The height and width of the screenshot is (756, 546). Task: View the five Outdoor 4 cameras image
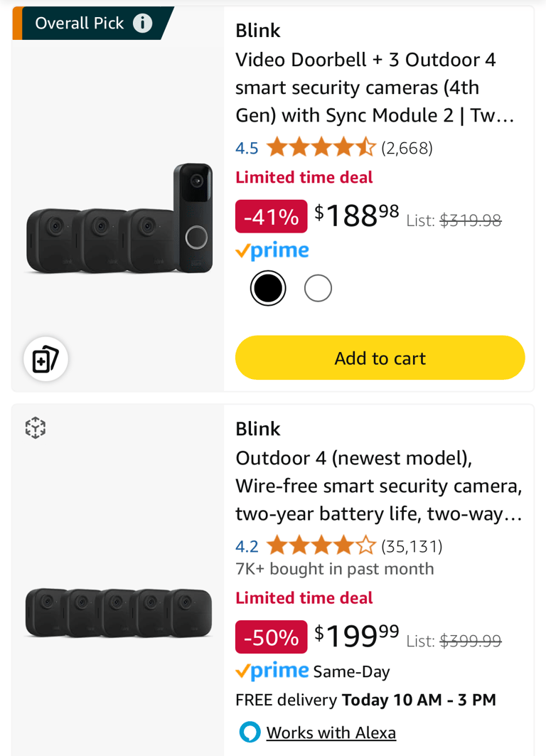point(119,612)
